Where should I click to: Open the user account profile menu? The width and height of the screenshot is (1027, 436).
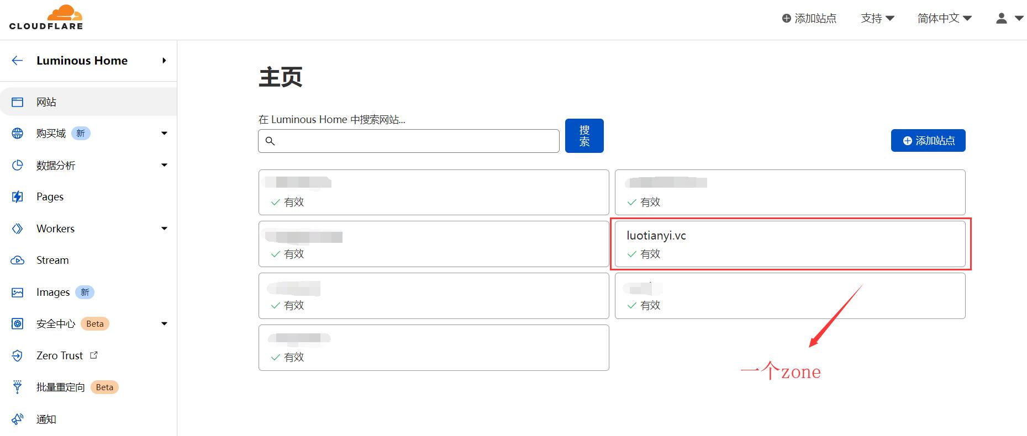(x=1009, y=19)
